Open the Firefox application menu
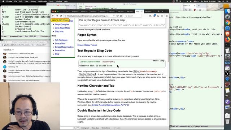This screenshot has width=231, height=130. click(x=9, y=1)
